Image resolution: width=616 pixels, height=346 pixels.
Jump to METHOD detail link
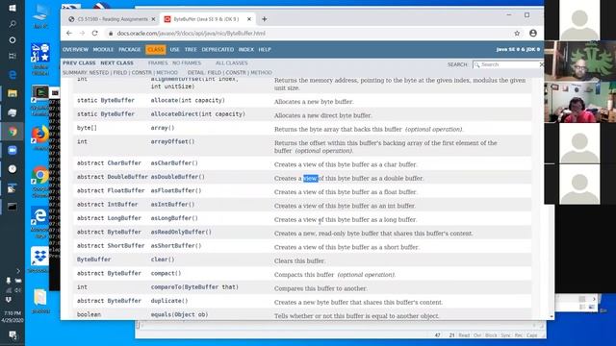[261, 73]
